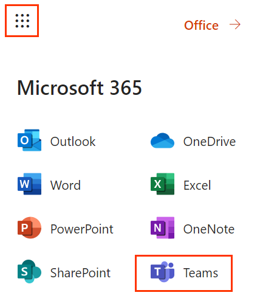Screen dimensions: 260x301
Task: Select the OneDrive text label
Action: [210, 142]
